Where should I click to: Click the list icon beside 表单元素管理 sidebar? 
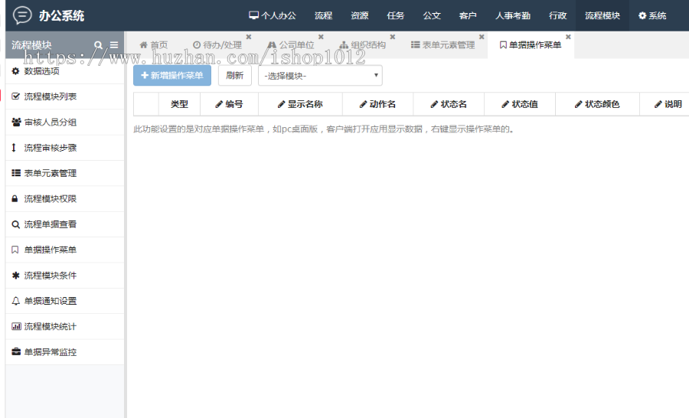pyautogui.click(x=16, y=173)
